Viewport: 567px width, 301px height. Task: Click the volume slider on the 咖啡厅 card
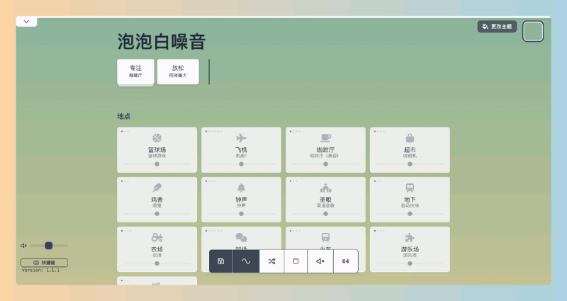tap(325, 164)
